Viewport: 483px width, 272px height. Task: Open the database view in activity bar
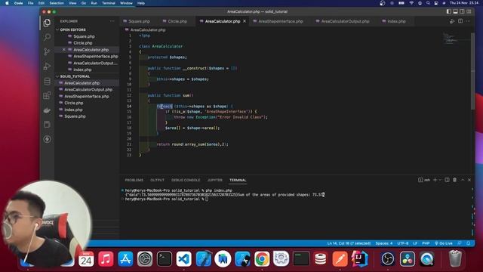[47, 81]
